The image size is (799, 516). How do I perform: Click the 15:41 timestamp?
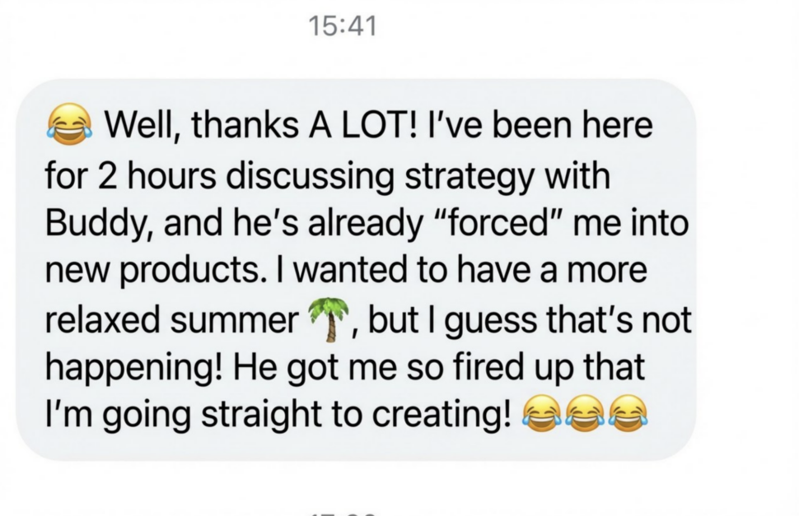(x=343, y=26)
